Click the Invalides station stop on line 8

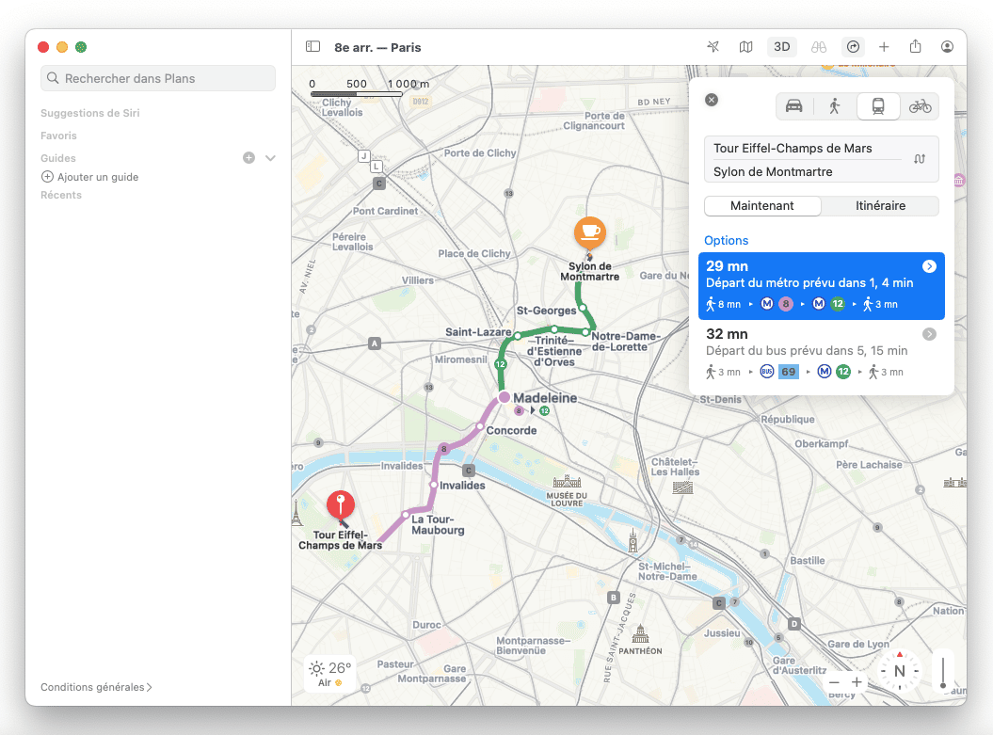(434, 485)
